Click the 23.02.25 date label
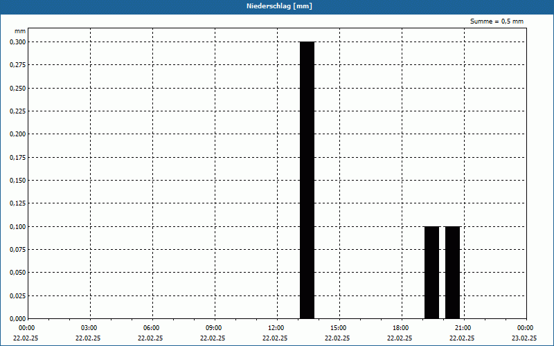The width and height of the screenshot is (554, 346). pyautogui.click(x=524, y=338)
